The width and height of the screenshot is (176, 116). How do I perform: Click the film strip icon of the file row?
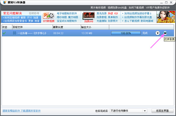point(14,33)
